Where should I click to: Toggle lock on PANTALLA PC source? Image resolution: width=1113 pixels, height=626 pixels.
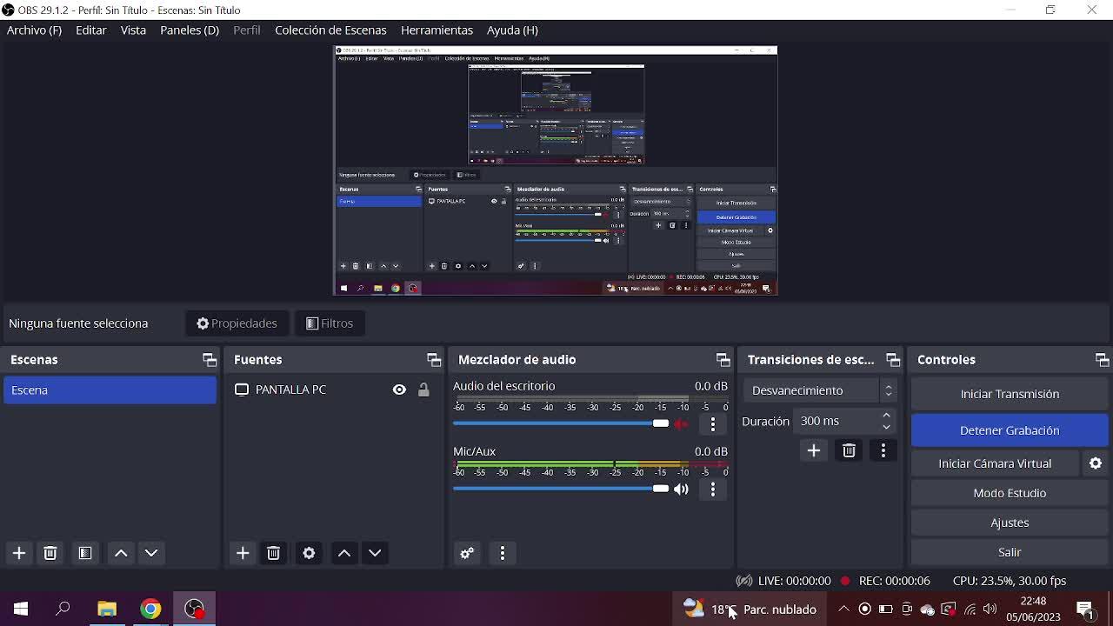[x=423, y=390]
